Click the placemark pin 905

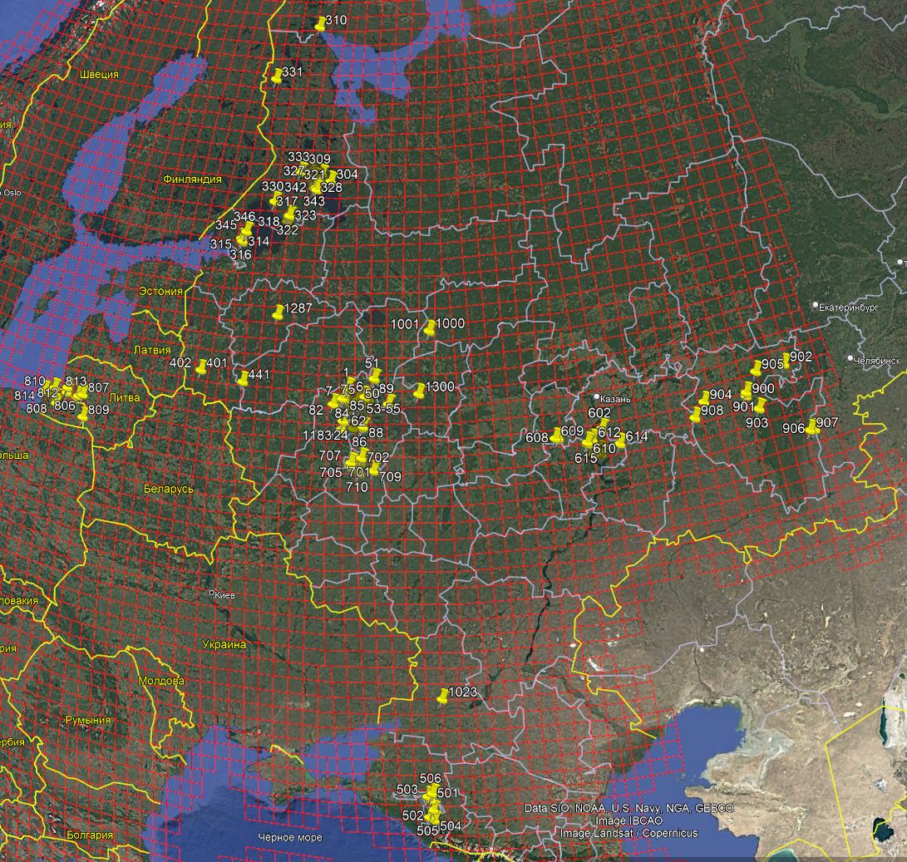(756, 369)
